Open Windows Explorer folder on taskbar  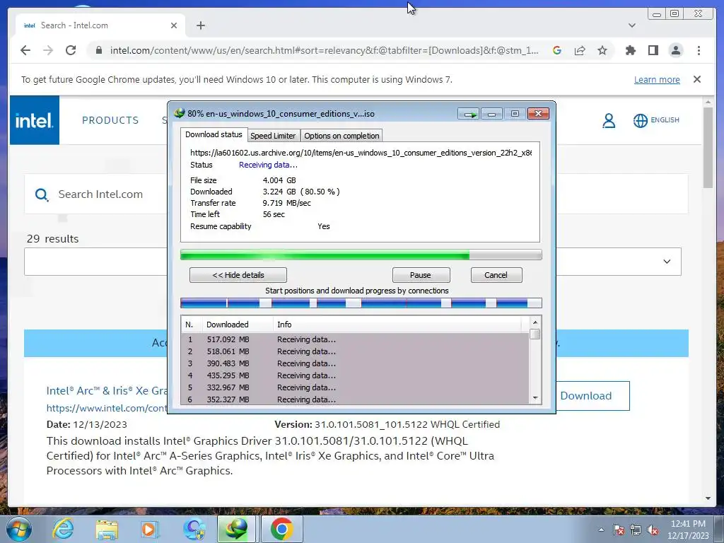107,529
